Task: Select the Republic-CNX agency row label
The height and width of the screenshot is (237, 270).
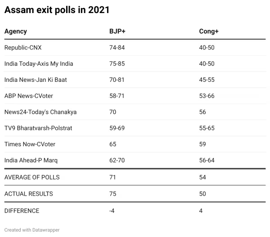Action: point(23,47)
